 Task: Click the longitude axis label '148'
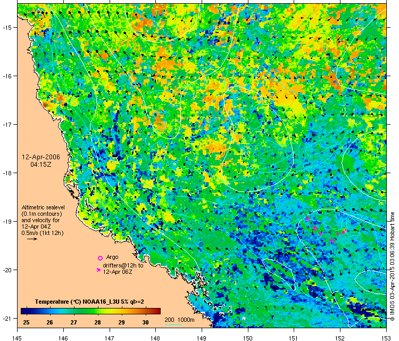pos(155,338)
